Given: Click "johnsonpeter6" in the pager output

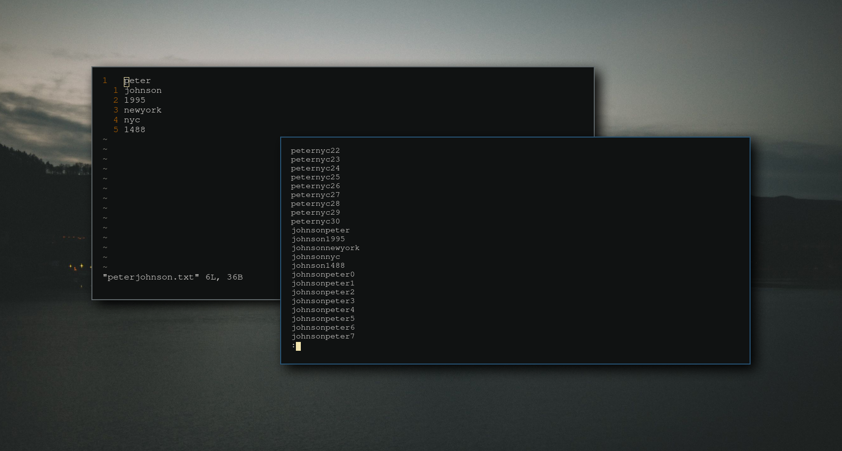Looking at the screenshot, I should 323,328.
